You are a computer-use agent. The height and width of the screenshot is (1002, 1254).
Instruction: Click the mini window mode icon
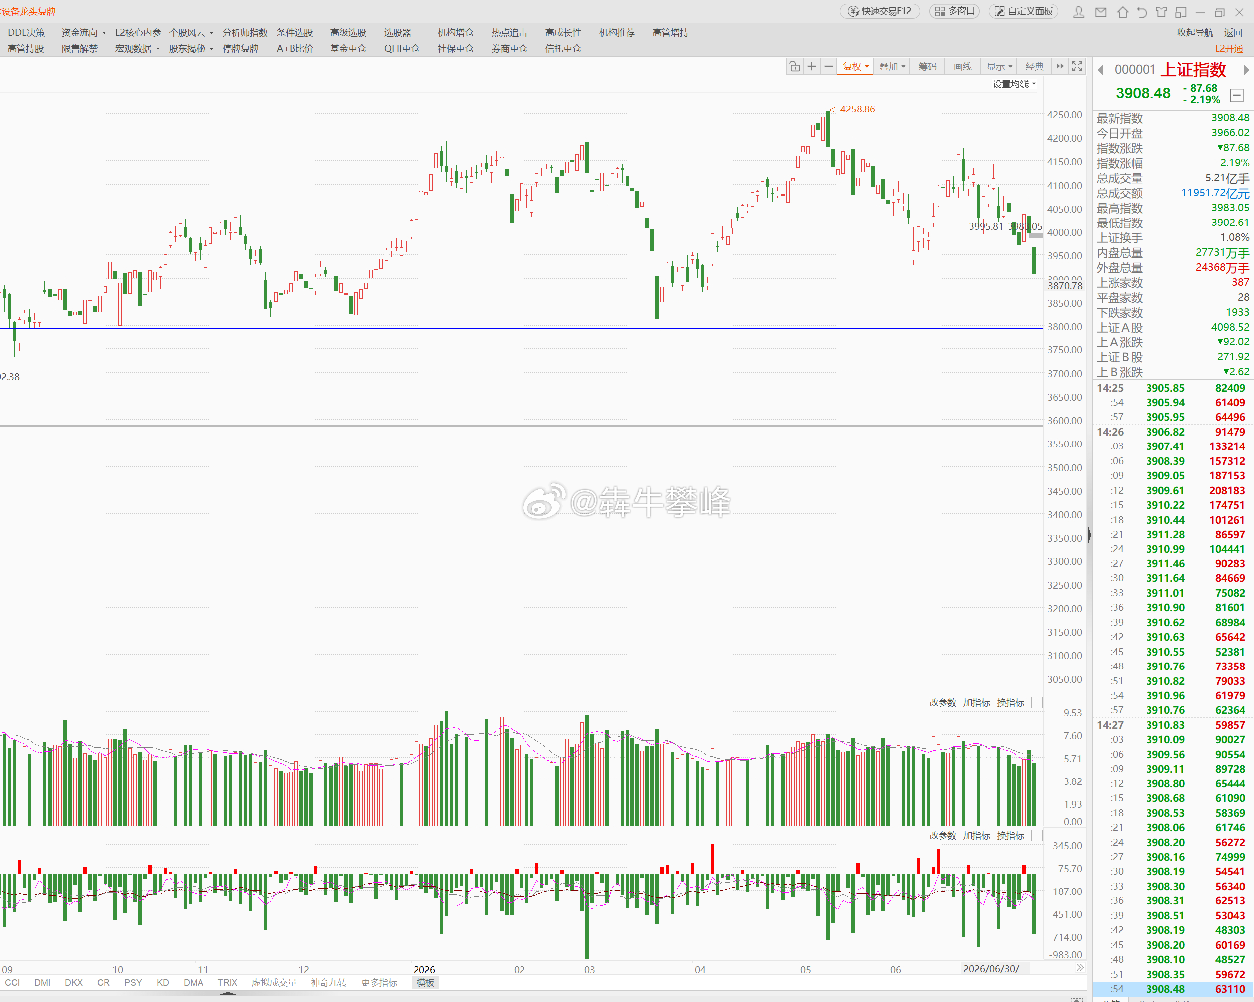coord(1181,11)
